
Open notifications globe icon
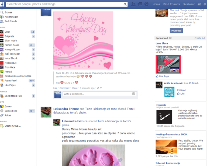[146, 4]
